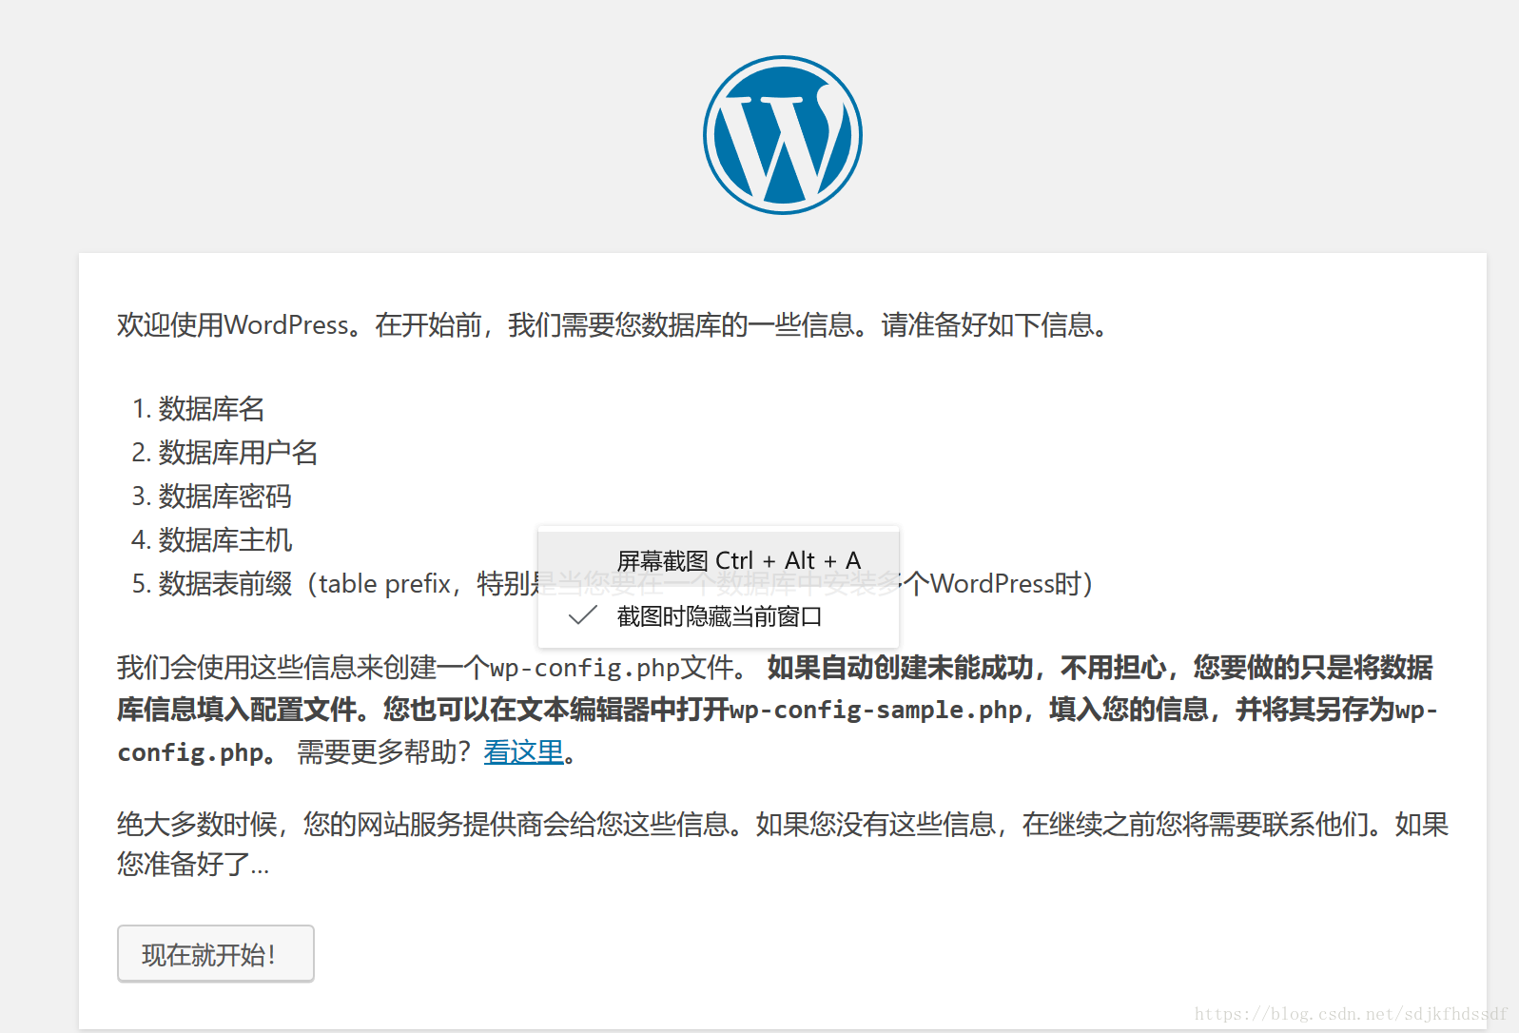This screenshot has width=1519, height=1033.
Task: Click the wp-config-sample.php file name text
Action: (x=876, y=710)
